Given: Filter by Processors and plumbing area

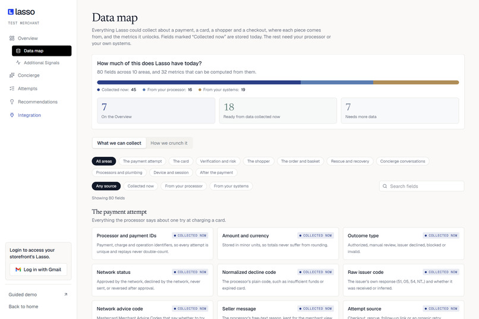Looking at the screenshot, I should 119,172.
